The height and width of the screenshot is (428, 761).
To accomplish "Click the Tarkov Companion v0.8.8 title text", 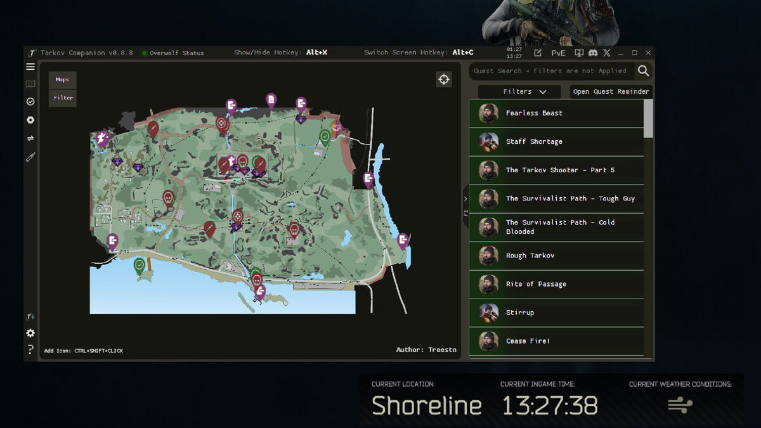I will (x=87, y=53).
